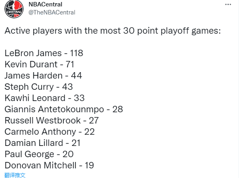Screen dimensions: 240x178
Task: Click the LeBron James name text
Action: pyautogui.click(x=33, y=53)
